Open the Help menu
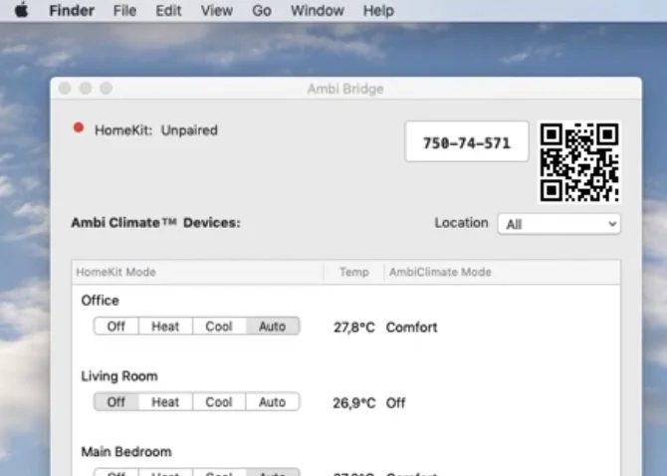Screen dimensions: 667x476 (x=378, y=11)
